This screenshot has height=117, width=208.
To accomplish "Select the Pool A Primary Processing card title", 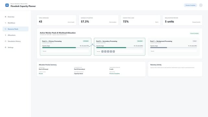I will pos(52,41).
